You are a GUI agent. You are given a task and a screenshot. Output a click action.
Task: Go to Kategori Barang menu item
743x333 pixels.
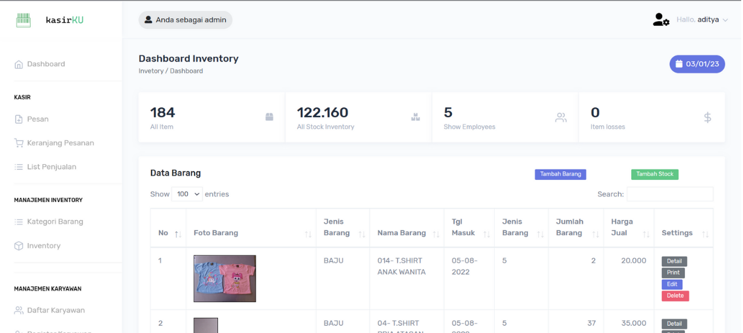tap(55, 222)
